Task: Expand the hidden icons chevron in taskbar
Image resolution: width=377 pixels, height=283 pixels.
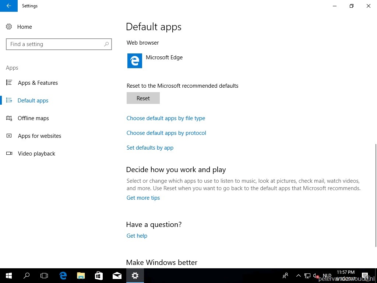Action: click(298, 275)
